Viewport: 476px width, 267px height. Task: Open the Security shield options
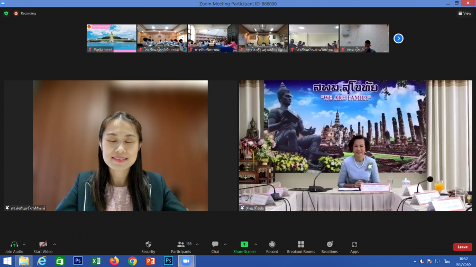point(148,245)
